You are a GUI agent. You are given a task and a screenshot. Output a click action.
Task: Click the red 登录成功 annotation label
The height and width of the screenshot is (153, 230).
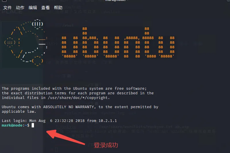(x=106, y=145)
